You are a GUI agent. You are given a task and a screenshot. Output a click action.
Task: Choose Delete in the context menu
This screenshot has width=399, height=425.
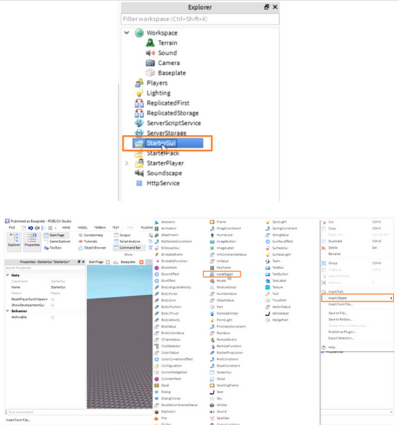(332, 248)
